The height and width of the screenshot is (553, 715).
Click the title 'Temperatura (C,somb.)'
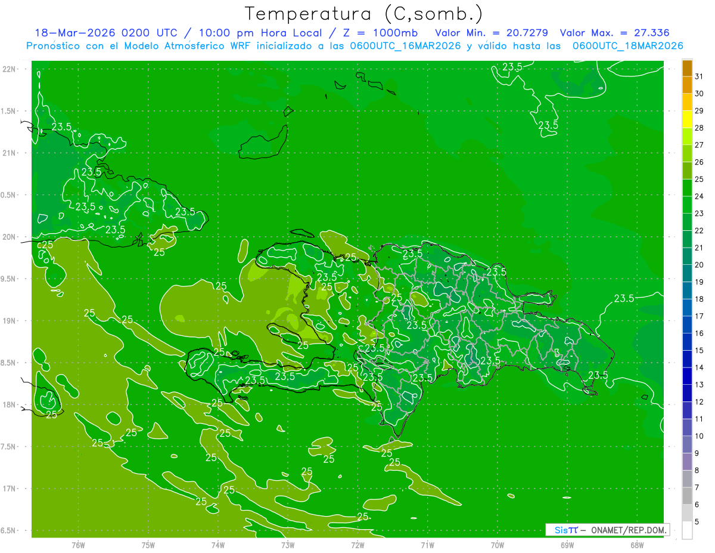pyautogui.click(x=364, y=14)
